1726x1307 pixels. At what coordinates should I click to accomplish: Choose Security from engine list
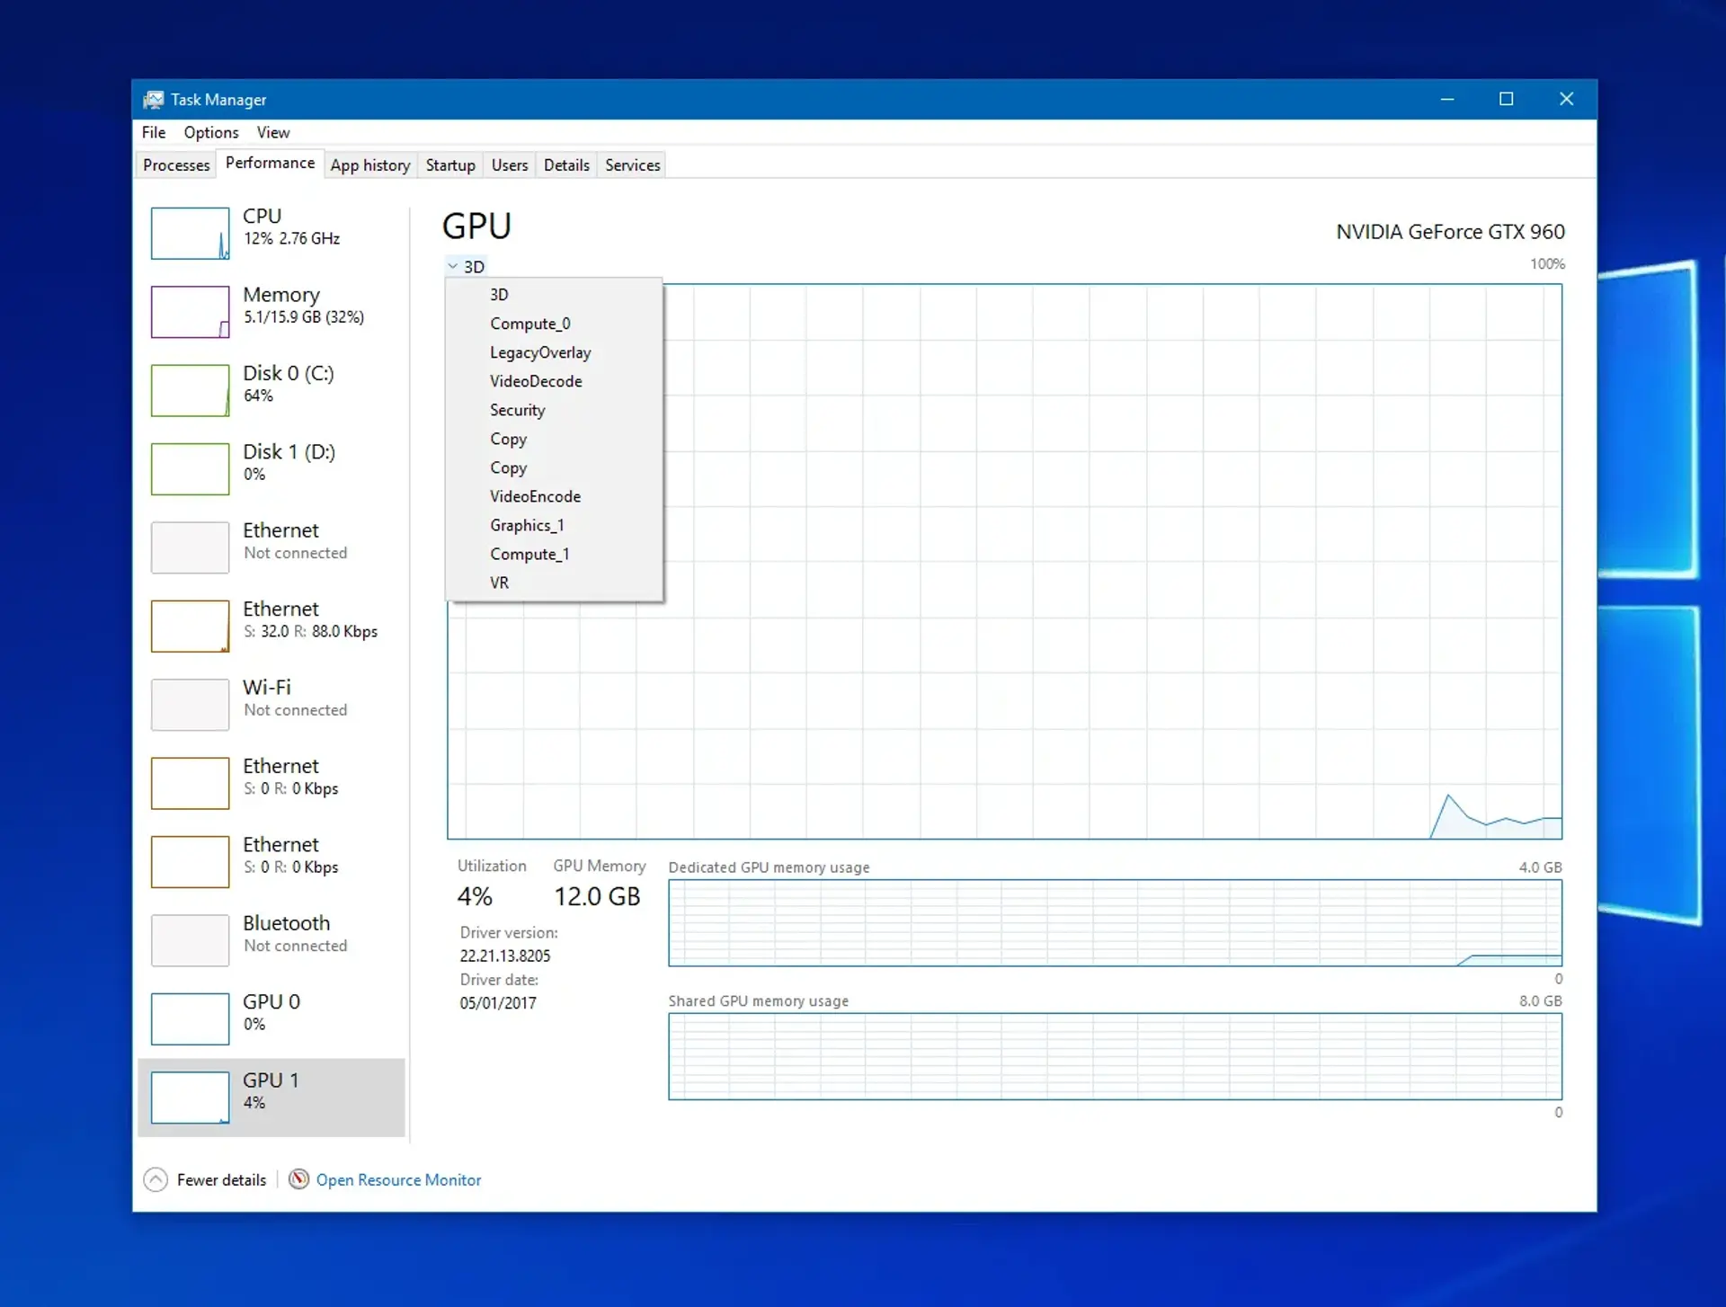tap(555, 409)
